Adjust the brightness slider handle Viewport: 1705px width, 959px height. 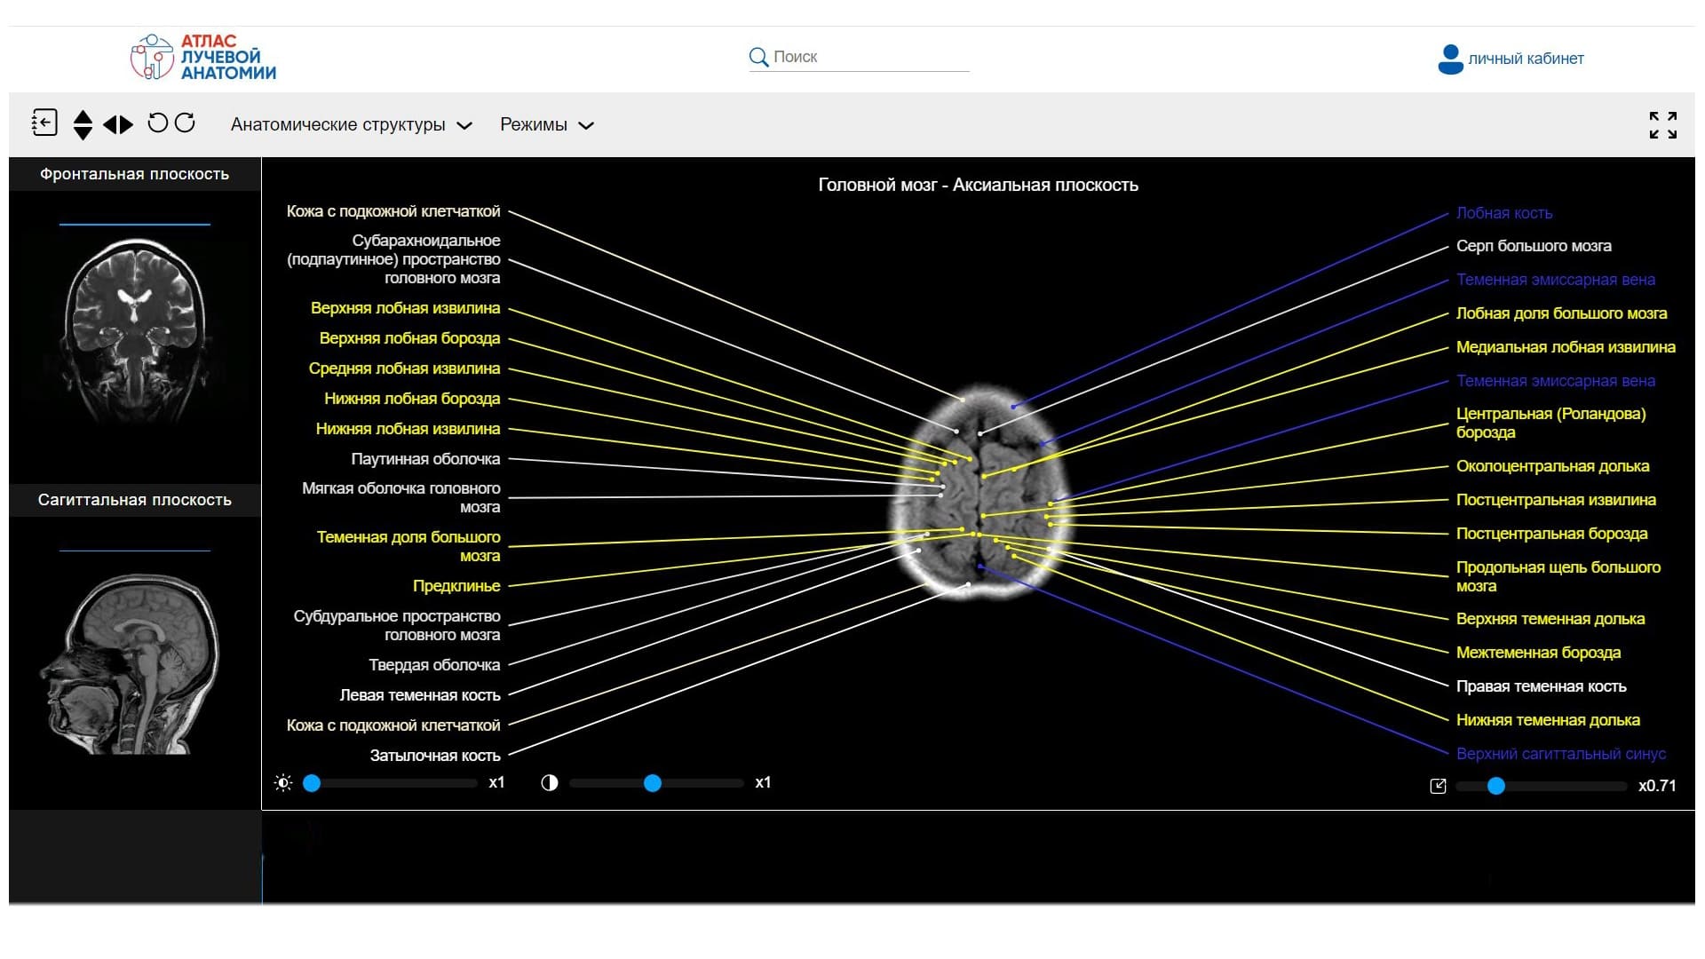click(x=312, y=783)
